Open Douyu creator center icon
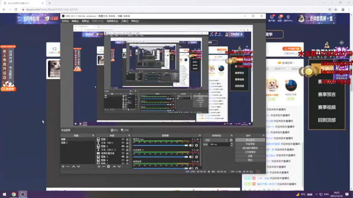353x198 pixels. click(288, 18)
